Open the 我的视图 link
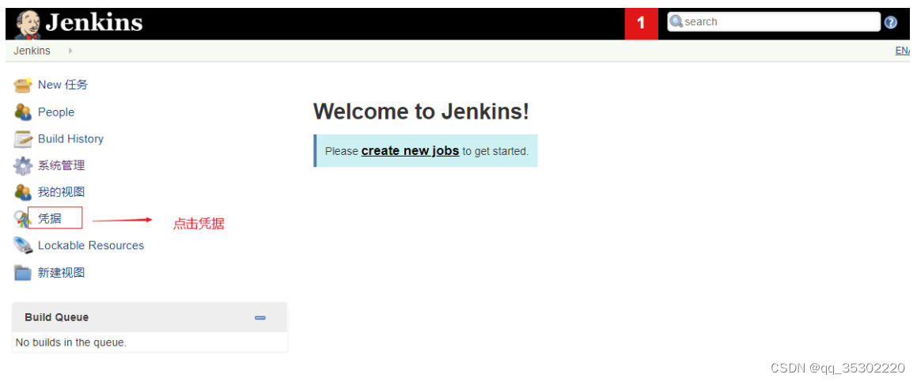 pos(62,192)
